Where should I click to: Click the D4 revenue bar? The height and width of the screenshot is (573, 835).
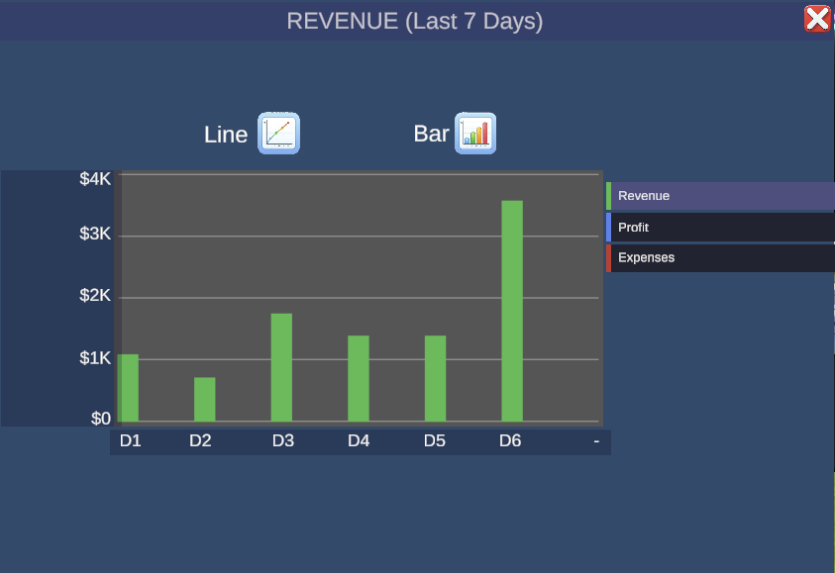358,378
